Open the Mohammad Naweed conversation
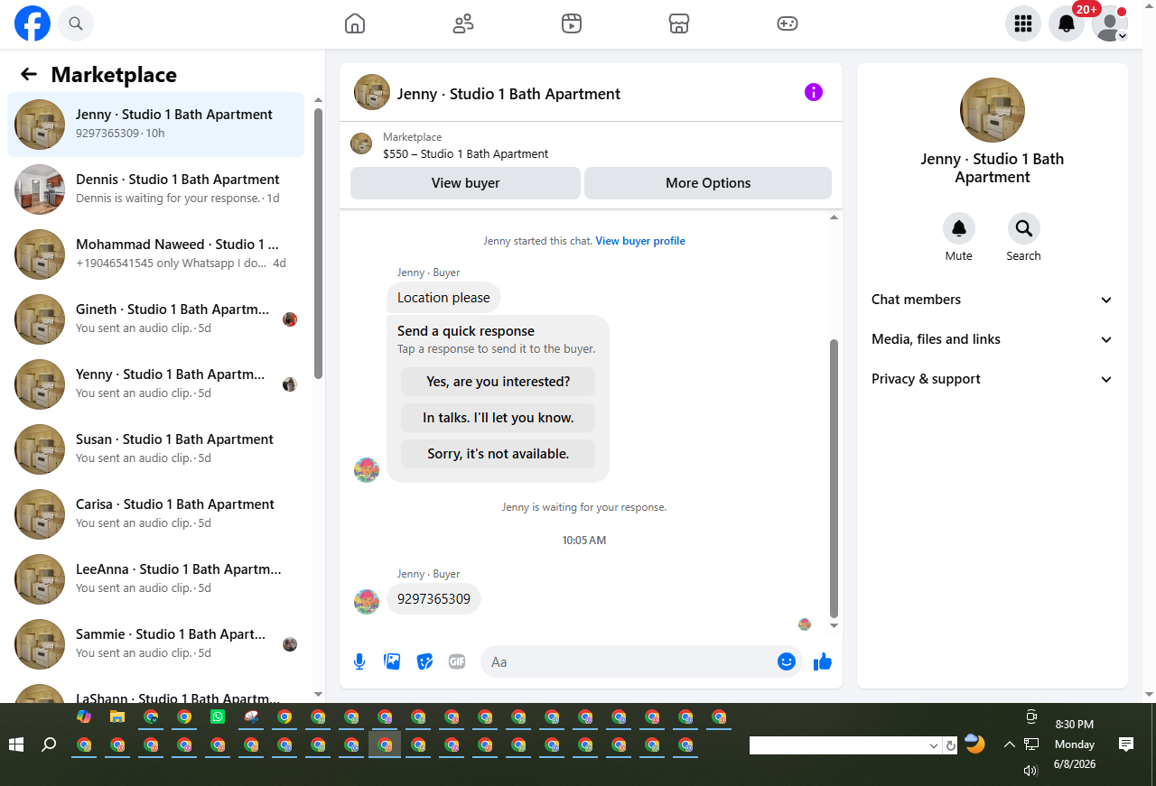Viewport: 1156px width, 786px height. 156,254
